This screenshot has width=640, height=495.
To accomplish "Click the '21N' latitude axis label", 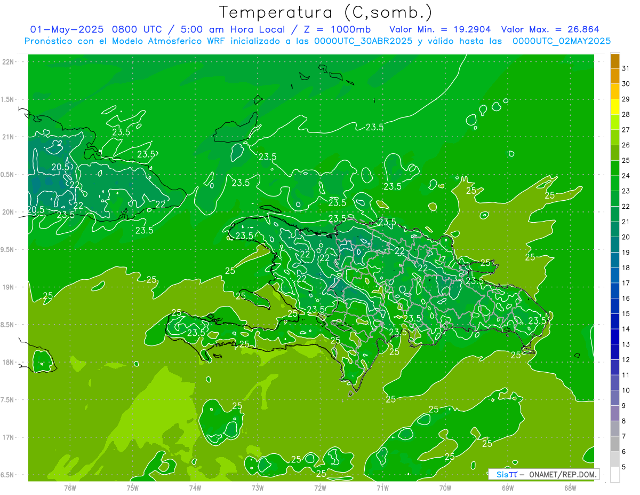I will click(x=9, y=137).
